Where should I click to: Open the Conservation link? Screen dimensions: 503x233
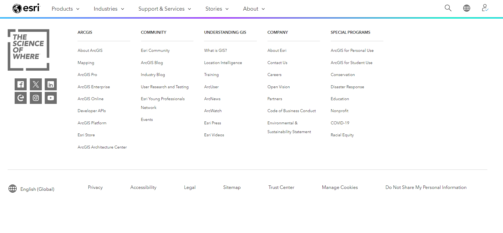(343, 75)
